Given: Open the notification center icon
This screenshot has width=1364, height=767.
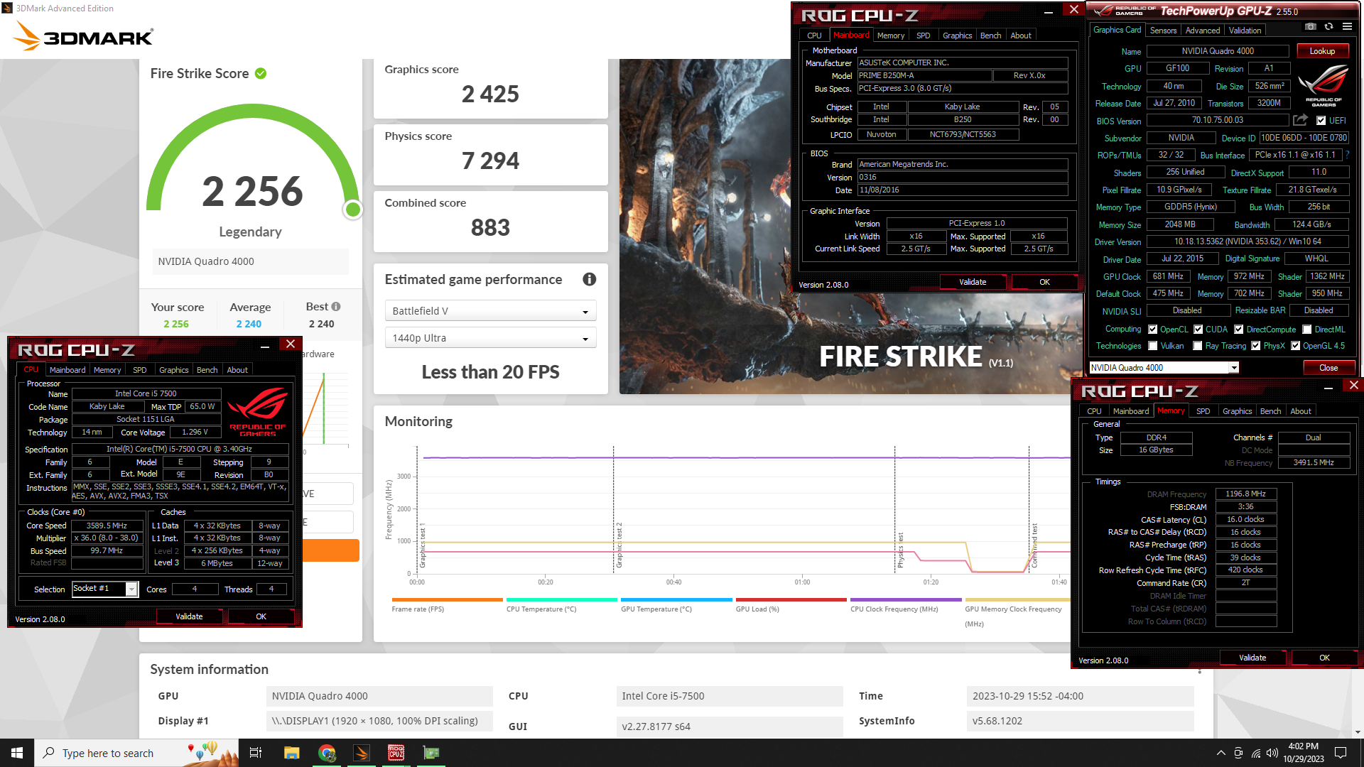Looking at the screenshot, I should click(1341, 753).
